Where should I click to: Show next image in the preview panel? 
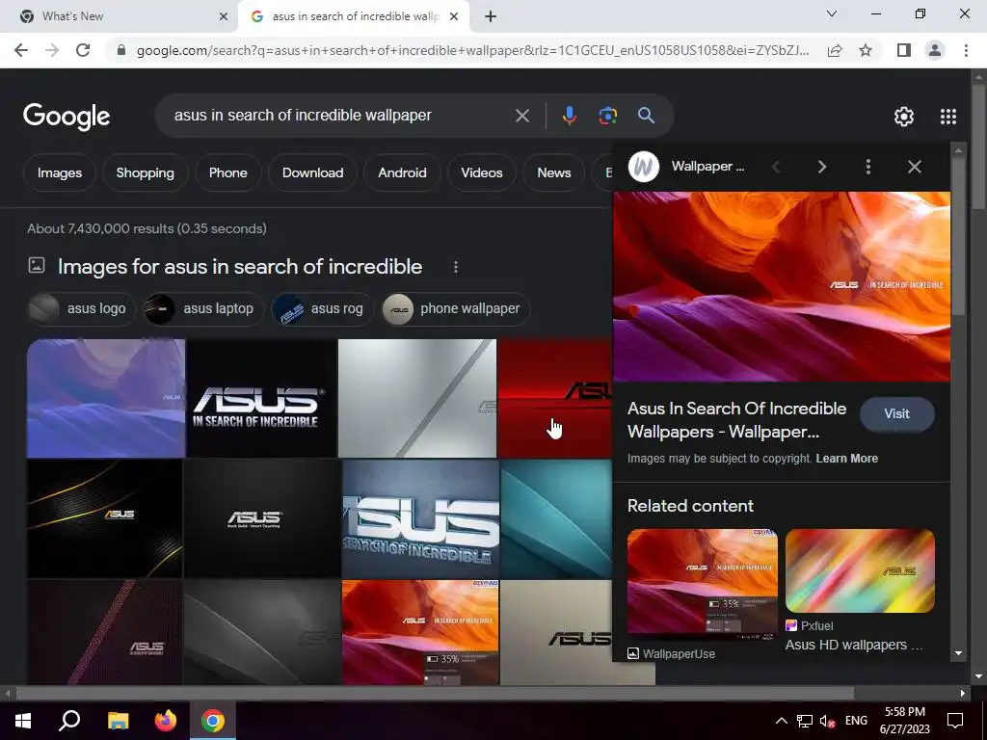(x=821, y=167)
